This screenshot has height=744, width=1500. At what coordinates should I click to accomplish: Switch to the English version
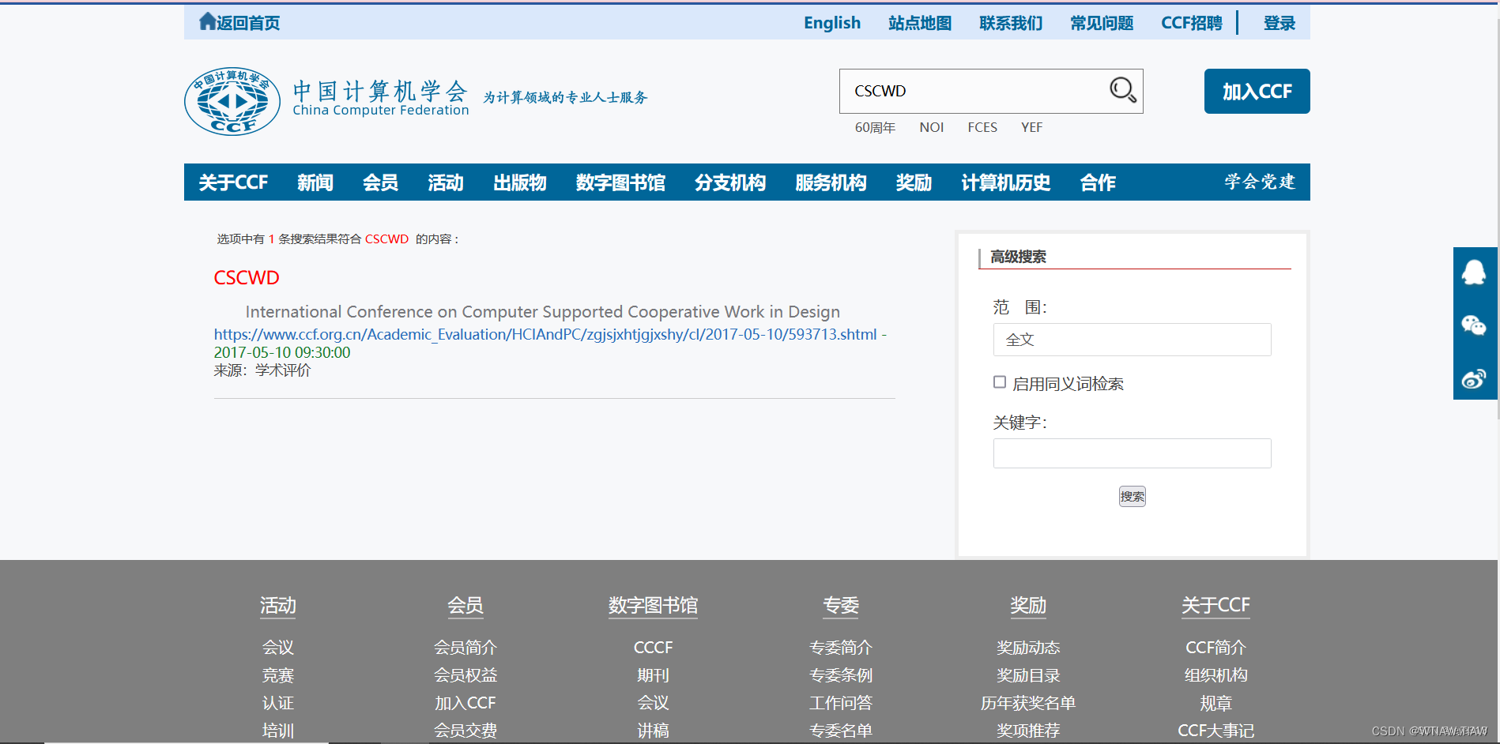click(831, 23)
